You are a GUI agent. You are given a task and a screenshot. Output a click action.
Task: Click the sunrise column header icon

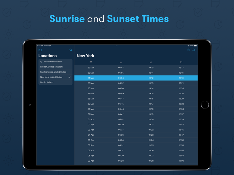(x=121, y=62)
